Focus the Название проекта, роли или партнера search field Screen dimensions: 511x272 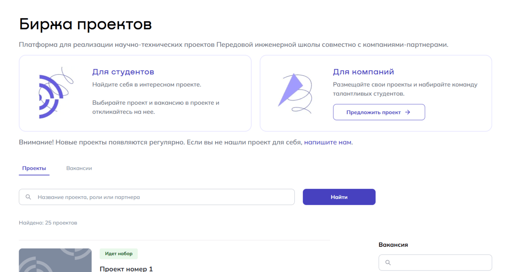coord(157,197)
